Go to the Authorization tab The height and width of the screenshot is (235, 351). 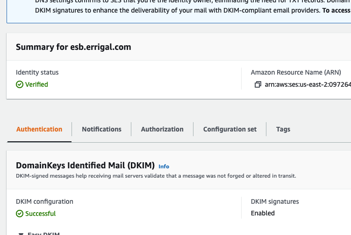162,129
